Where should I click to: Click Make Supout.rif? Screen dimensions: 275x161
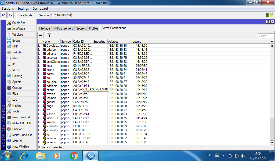[21, 135]
